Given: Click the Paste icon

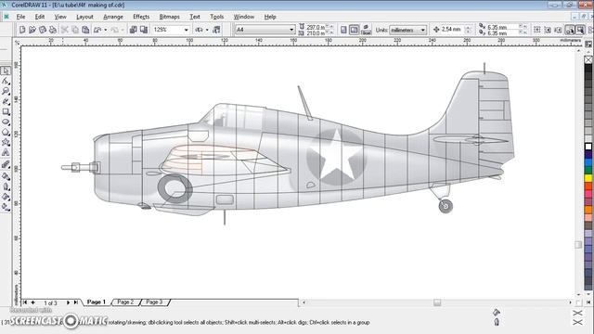Looking at the screenshot, I should (x=85, y=30).
